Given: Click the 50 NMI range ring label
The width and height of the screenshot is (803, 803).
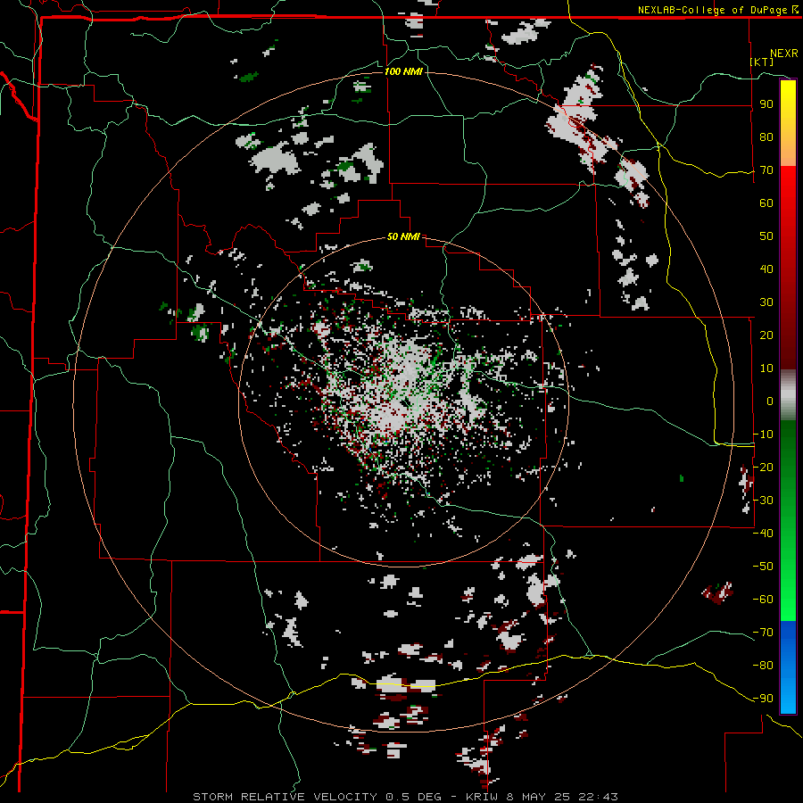Looking at the screenshot, I should (x=403, y=236).
